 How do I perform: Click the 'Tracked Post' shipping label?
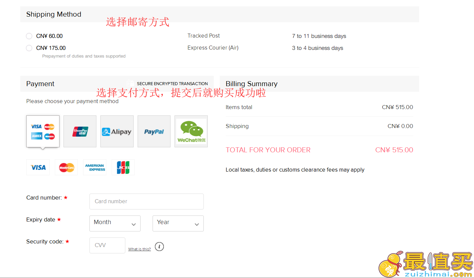click(204, 36)
